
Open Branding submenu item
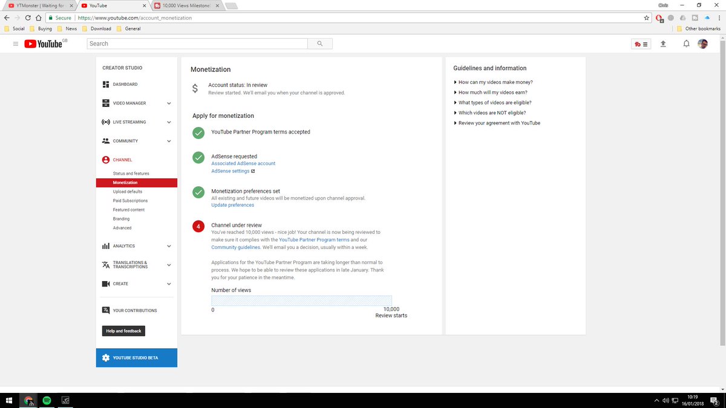click(x=121, y=219)
